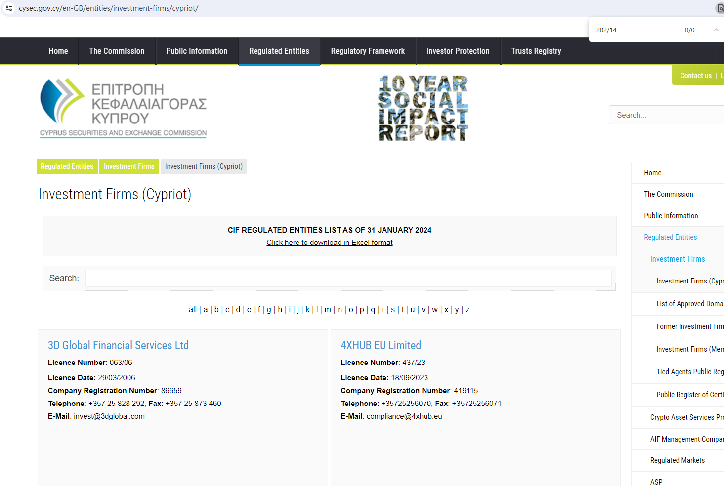Open Regulated Markets in the sidebar
The height and width of the screenshot is (486, 724).
coord(678,460)
